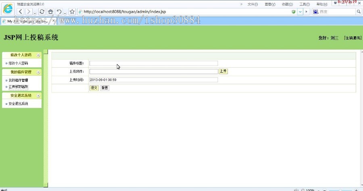
Task: Add the page to favorites star icon
Action: (x=72, y=12)
